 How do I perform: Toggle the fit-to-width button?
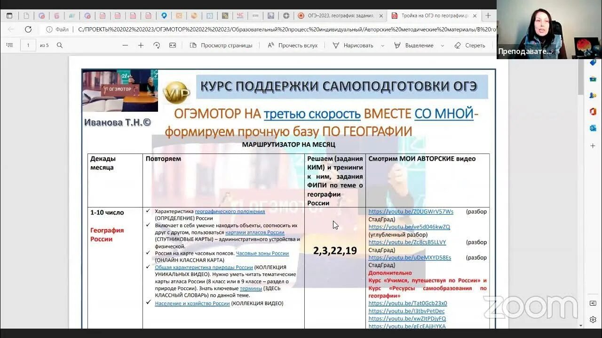pyautogui.click(x=173, y=45)
